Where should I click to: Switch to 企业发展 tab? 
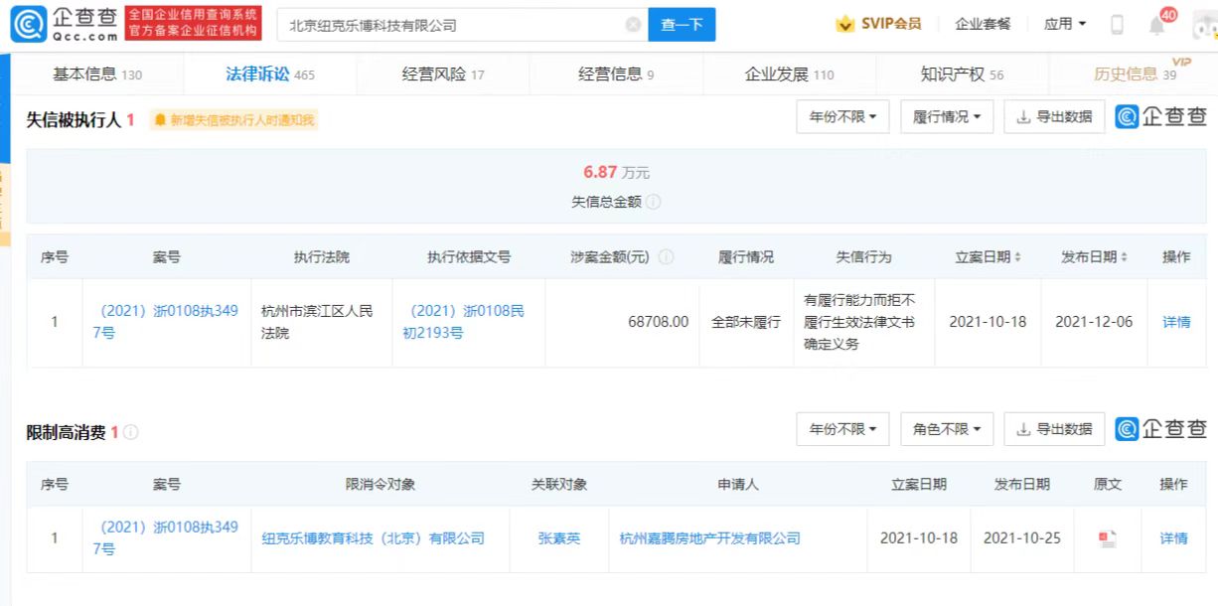click(790, 75)
